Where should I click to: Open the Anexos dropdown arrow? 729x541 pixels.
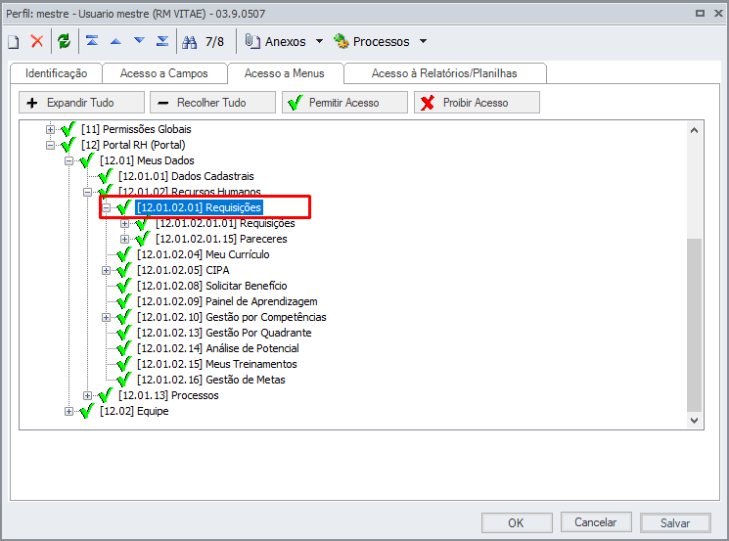(x=319, y=41)
